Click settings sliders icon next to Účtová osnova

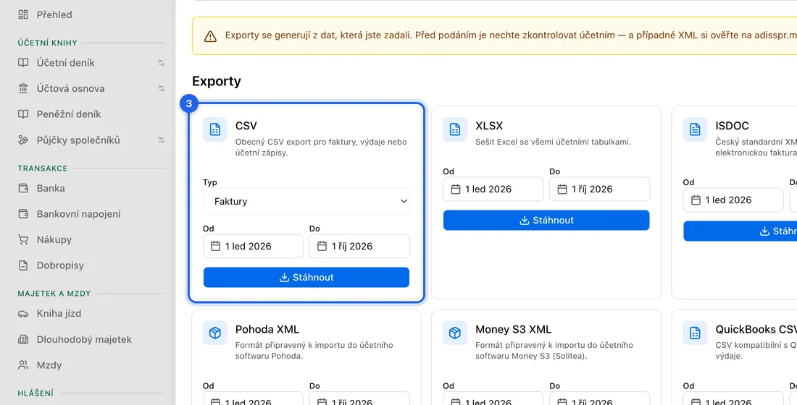161,88
